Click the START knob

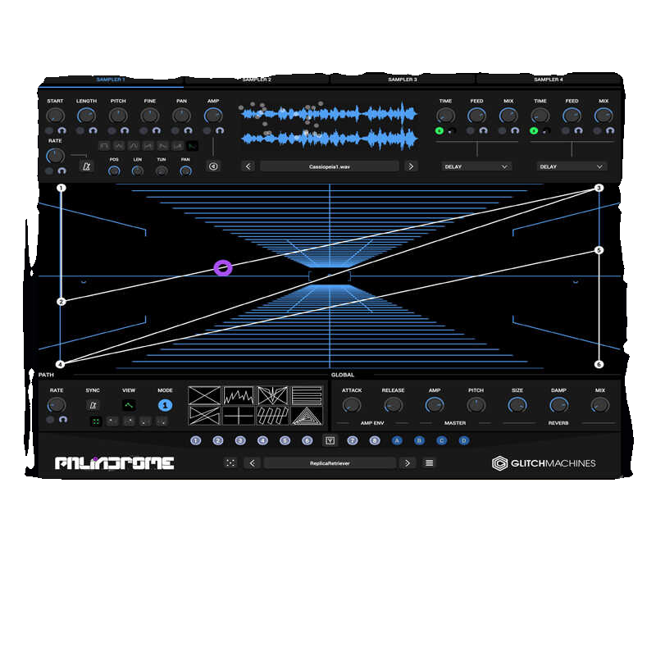(x=55, y=116)
